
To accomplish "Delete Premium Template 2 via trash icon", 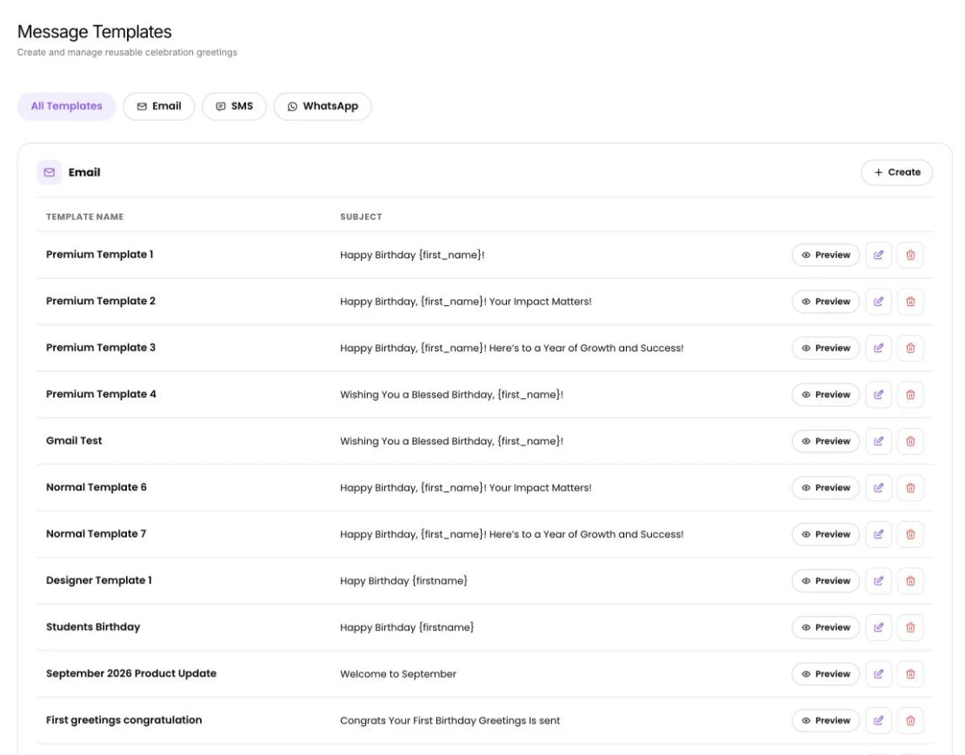I will tap(910, 301).
